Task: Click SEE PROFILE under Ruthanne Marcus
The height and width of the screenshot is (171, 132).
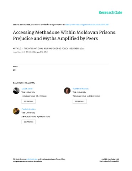Action: (80, 101)
